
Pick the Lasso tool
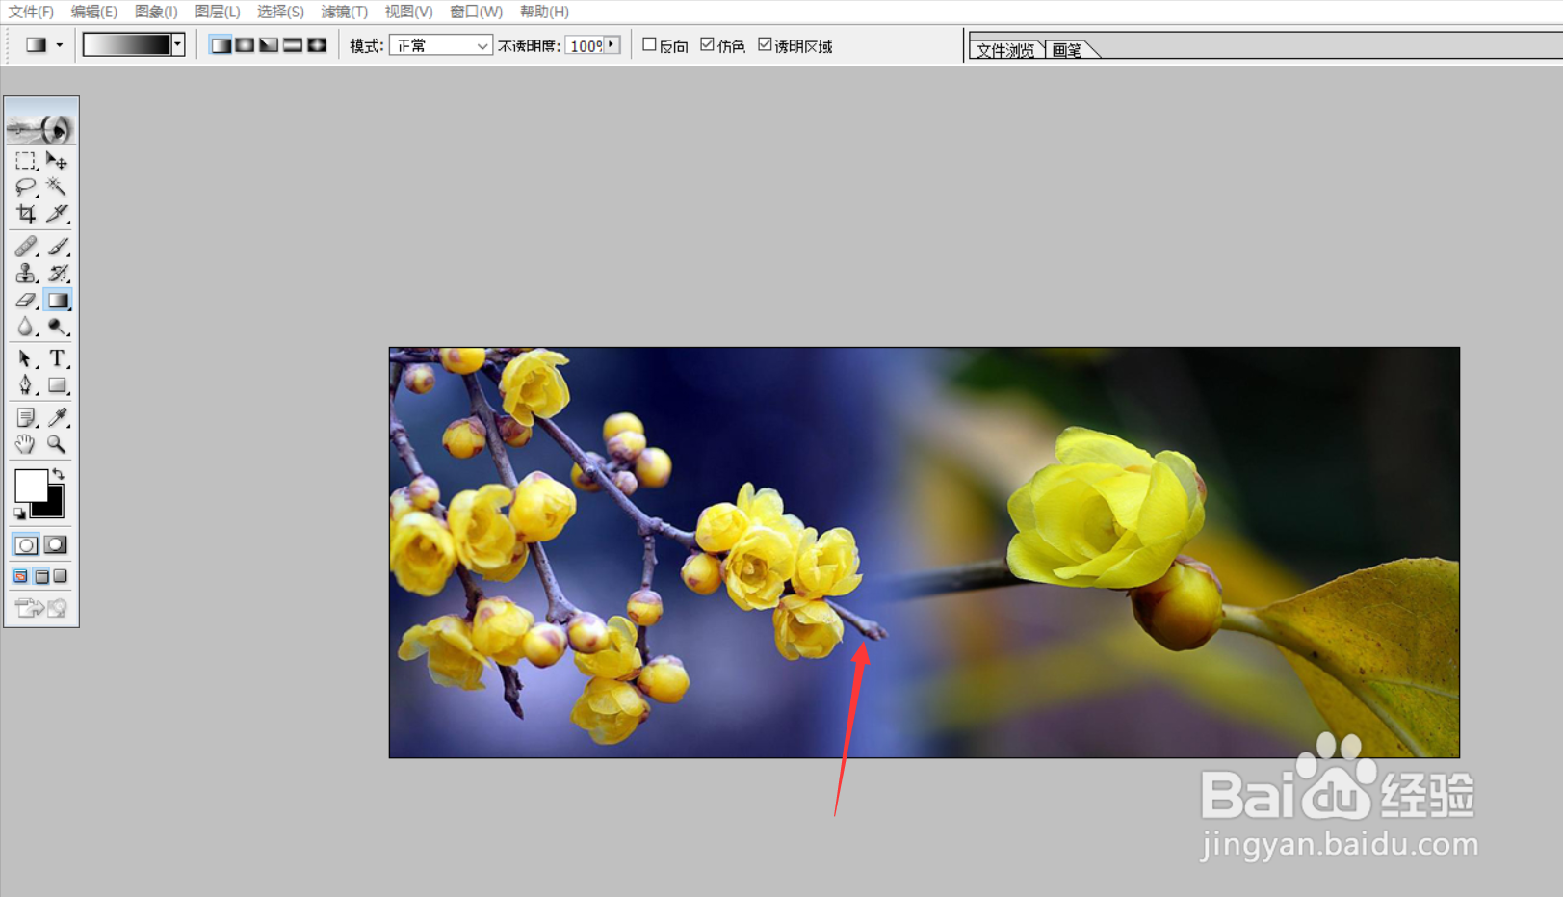point(26,187)
